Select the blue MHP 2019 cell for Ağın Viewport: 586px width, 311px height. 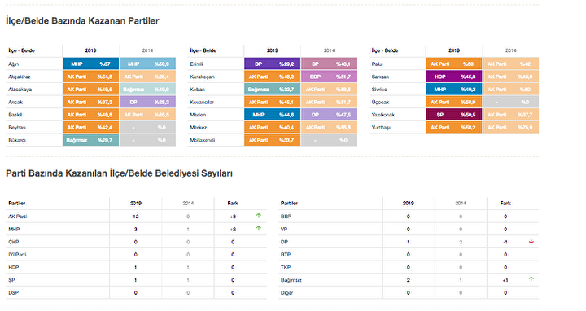point(91,64)
